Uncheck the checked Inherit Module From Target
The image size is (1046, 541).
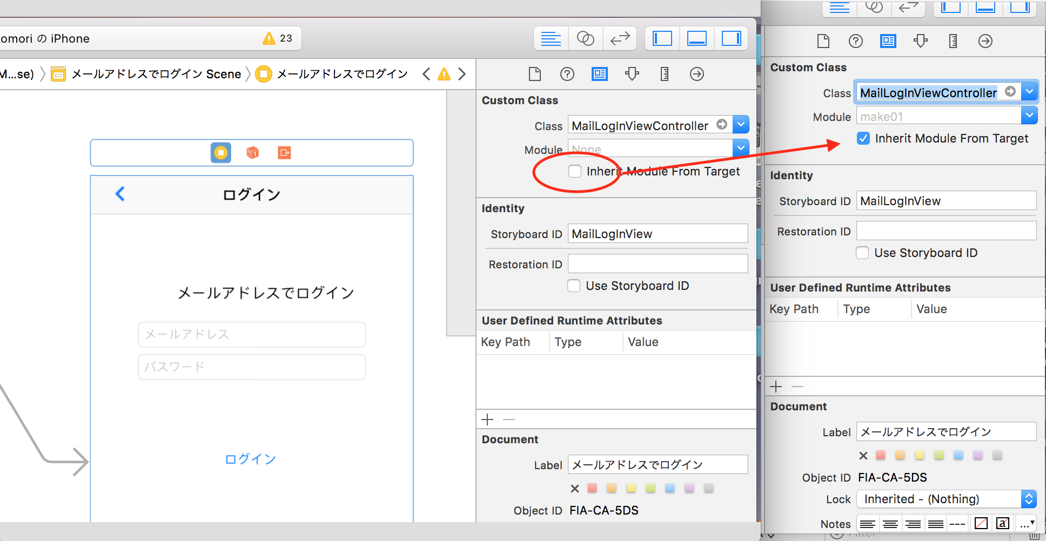(x=863, y=138)
